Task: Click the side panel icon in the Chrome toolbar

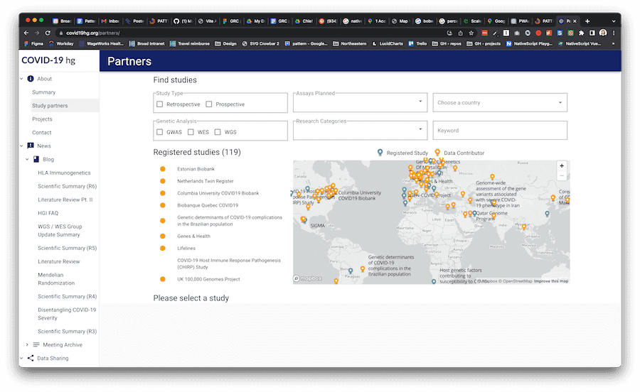Action: [x=592, y=33]
